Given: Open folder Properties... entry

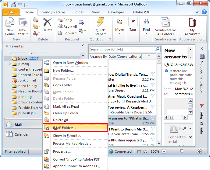Looking at the screenshot, I should click(75, 151).
